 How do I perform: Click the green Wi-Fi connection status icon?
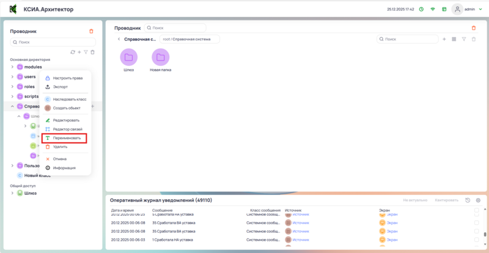pos(433,9)
